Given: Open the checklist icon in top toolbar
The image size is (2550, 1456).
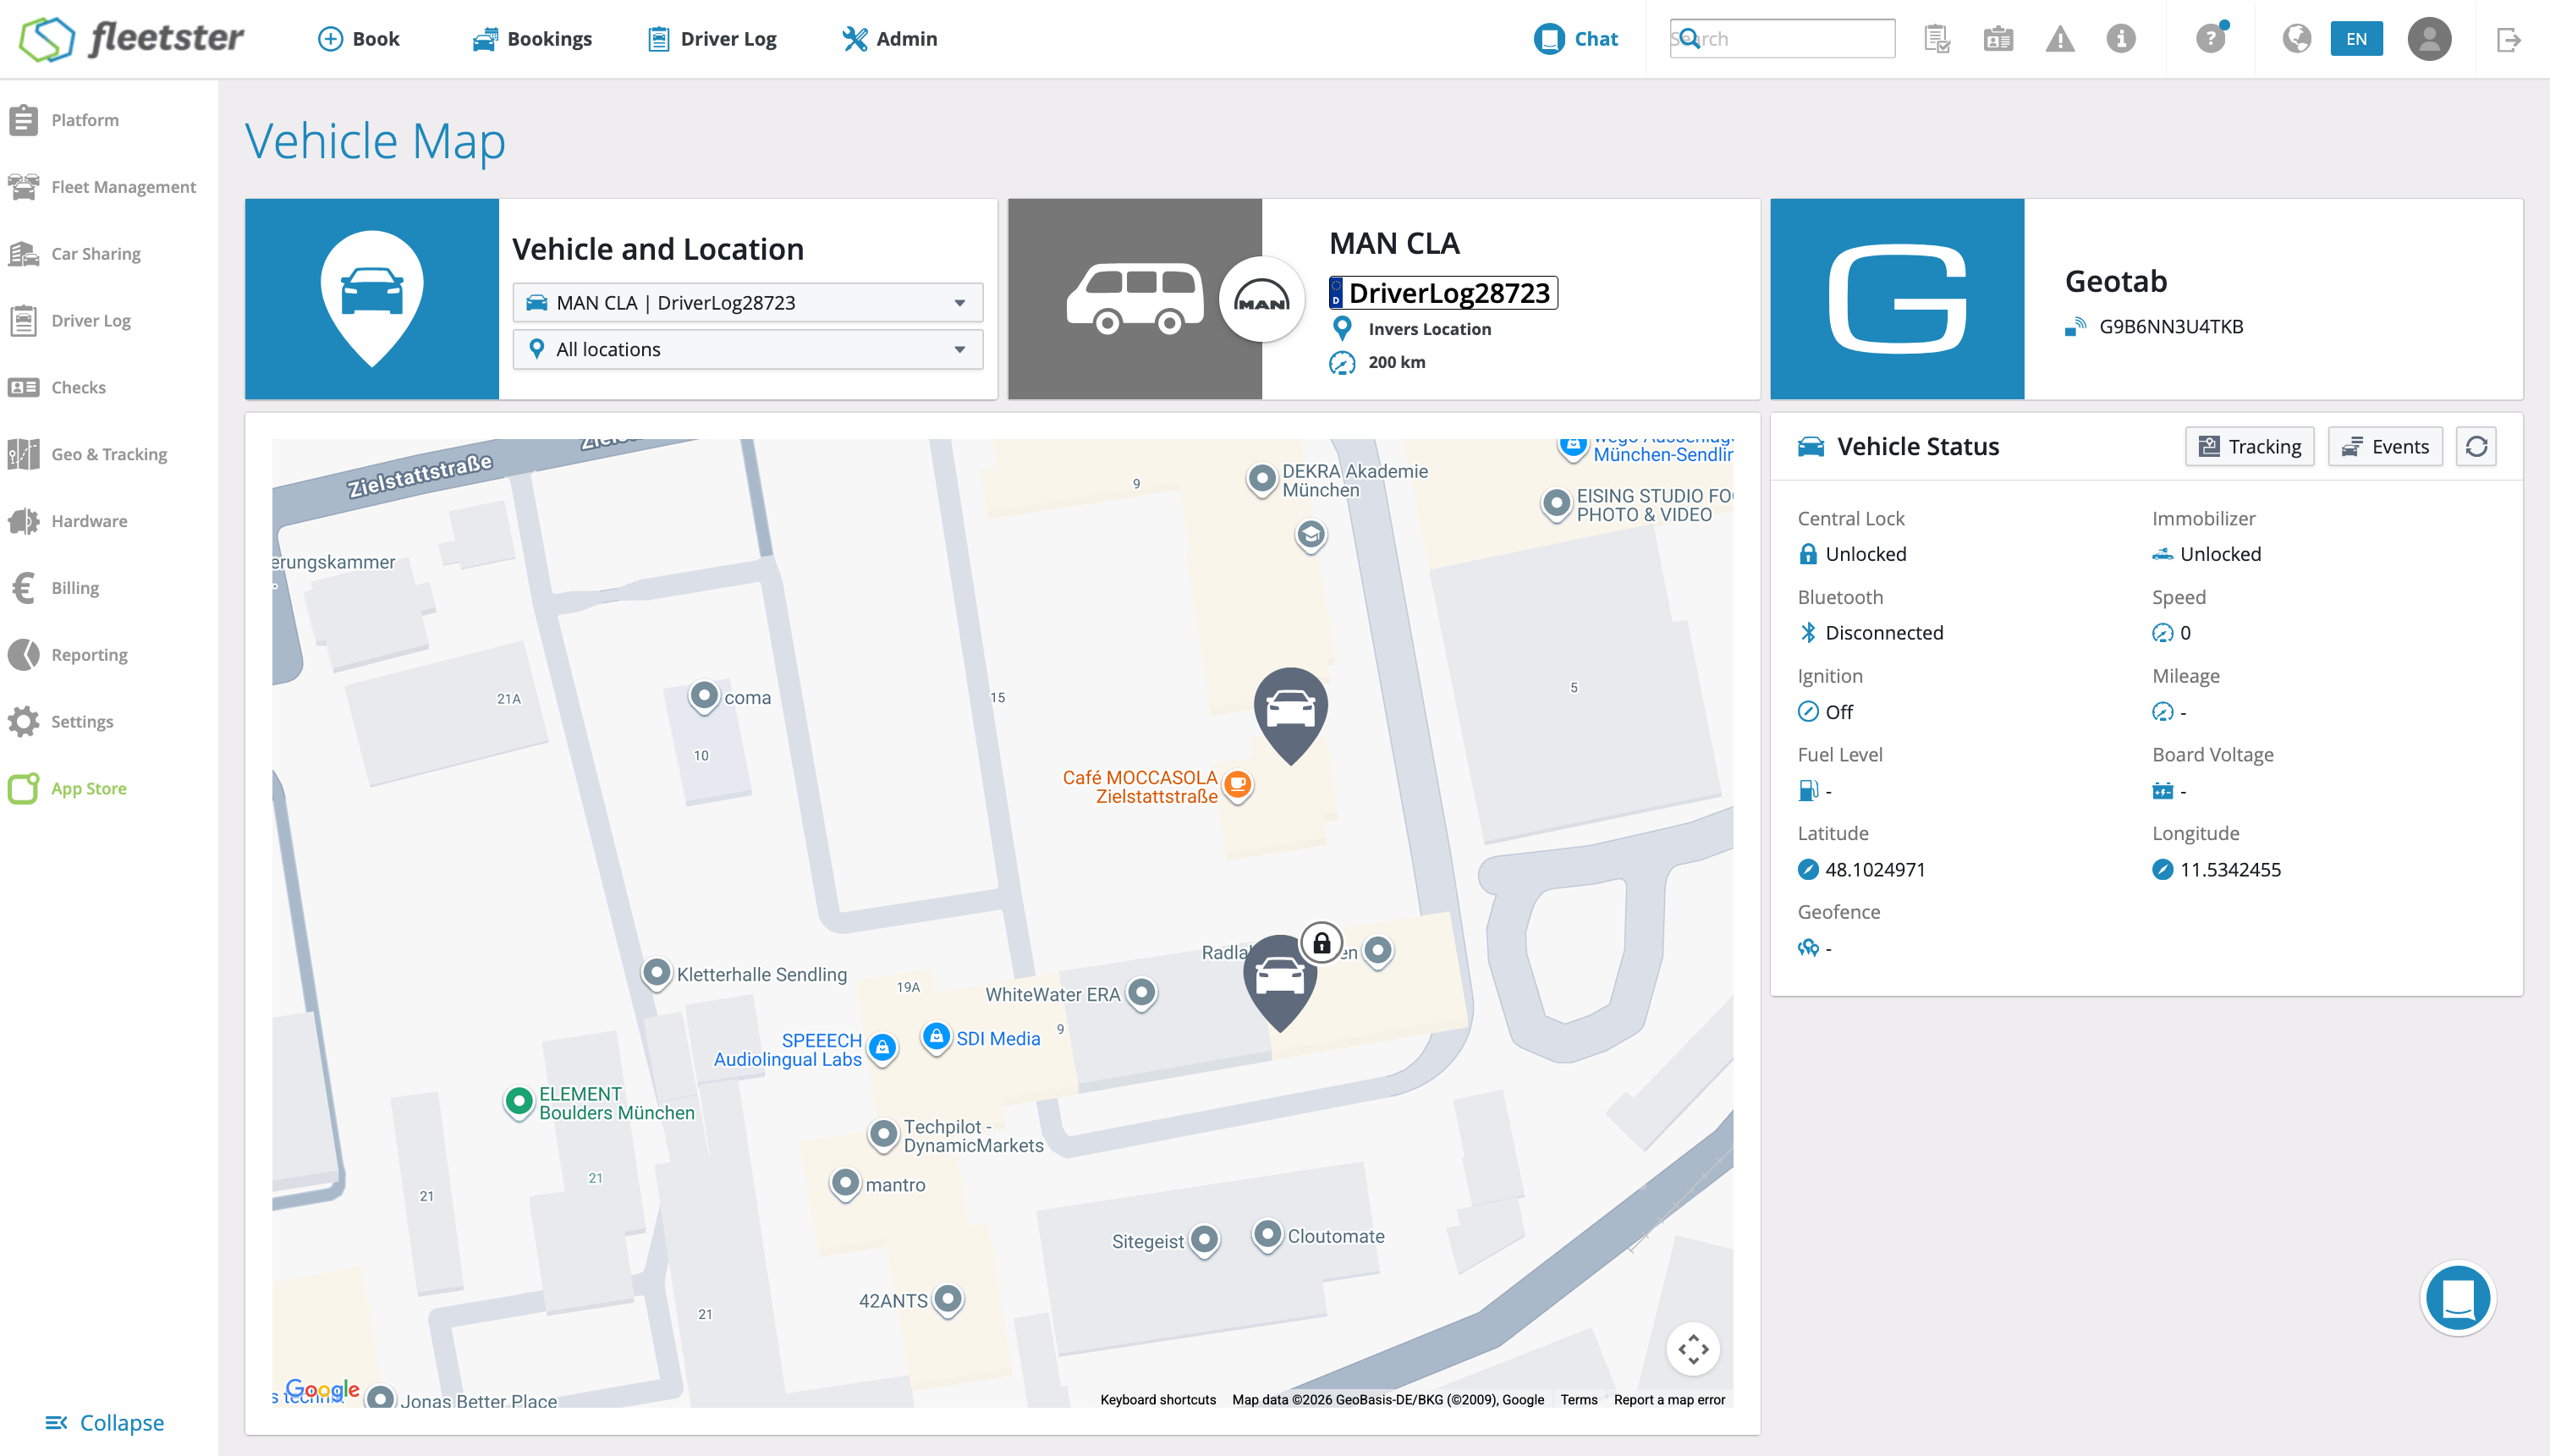Looking at the screenshot, I should click(x=1937, y=39).
